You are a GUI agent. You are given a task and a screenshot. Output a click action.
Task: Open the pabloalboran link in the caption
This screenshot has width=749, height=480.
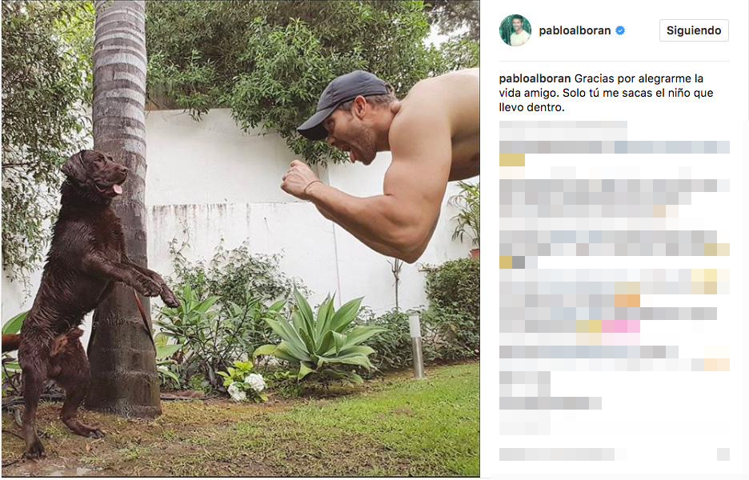[535, 78]
